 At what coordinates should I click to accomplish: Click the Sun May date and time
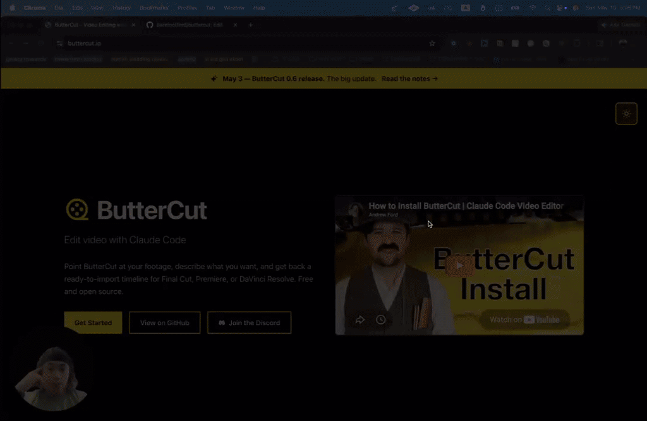613,8
